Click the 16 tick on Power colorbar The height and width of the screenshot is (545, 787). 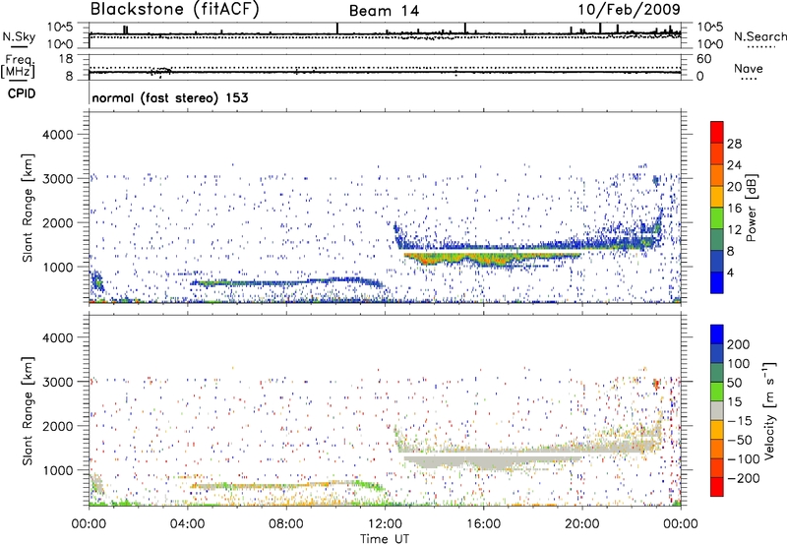734,209
